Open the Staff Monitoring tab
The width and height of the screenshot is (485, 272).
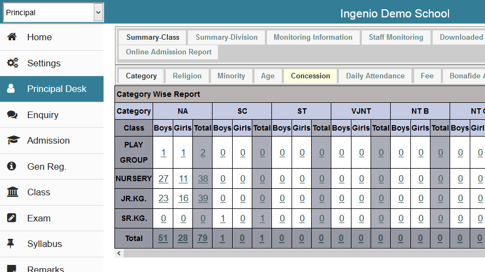(396, 38)
